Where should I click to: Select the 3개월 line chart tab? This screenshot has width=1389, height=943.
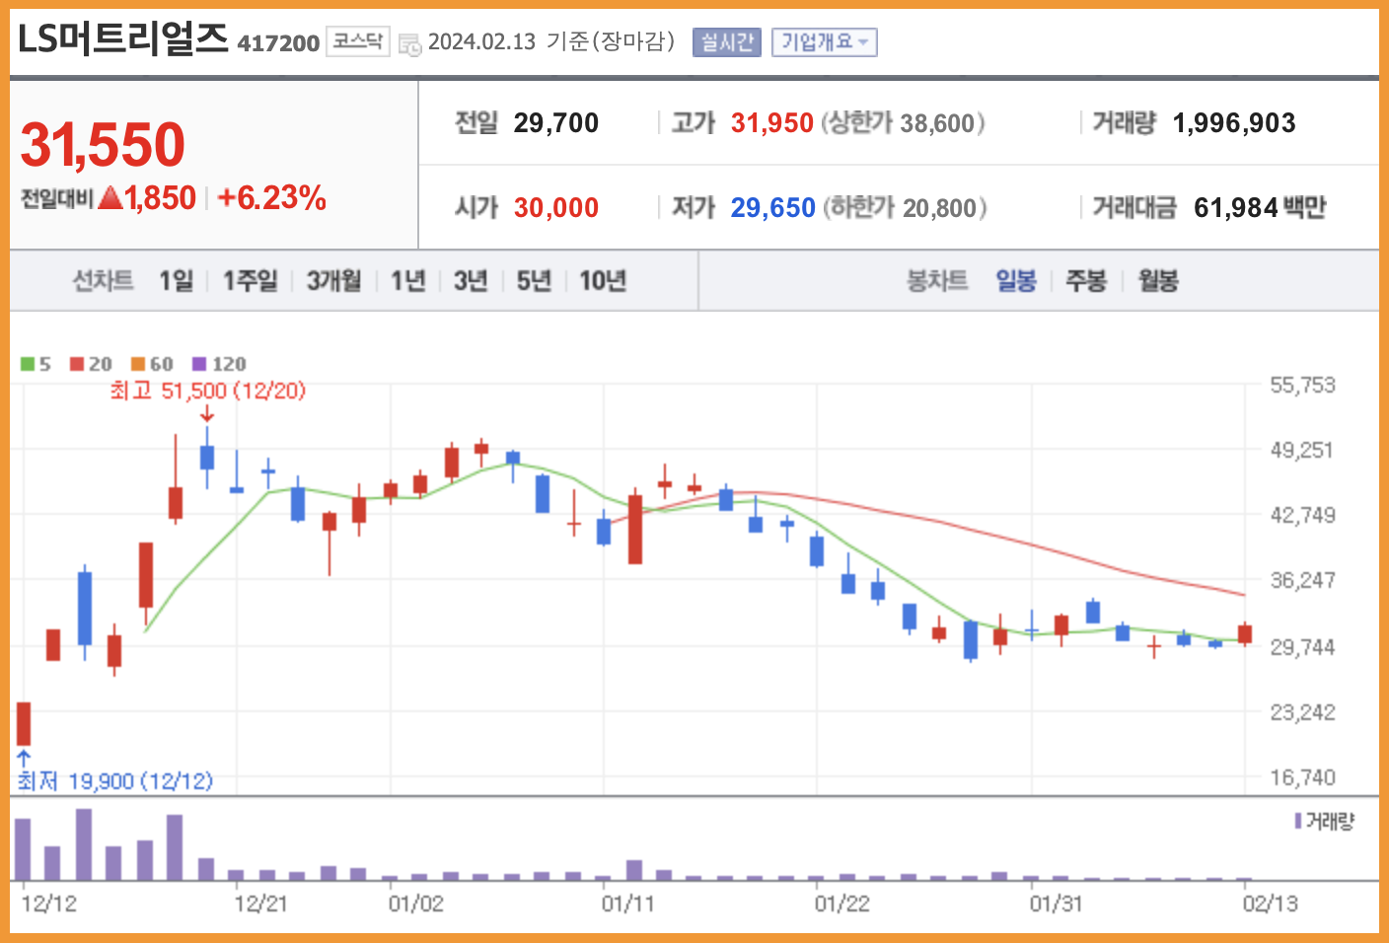point(334,281)
